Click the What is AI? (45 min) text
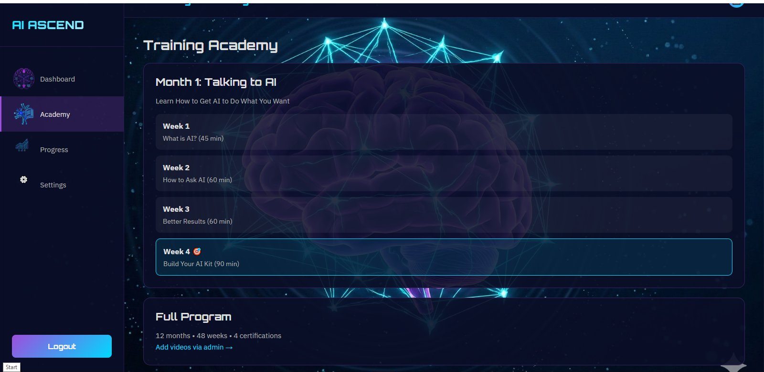 [x=193, y=138]
